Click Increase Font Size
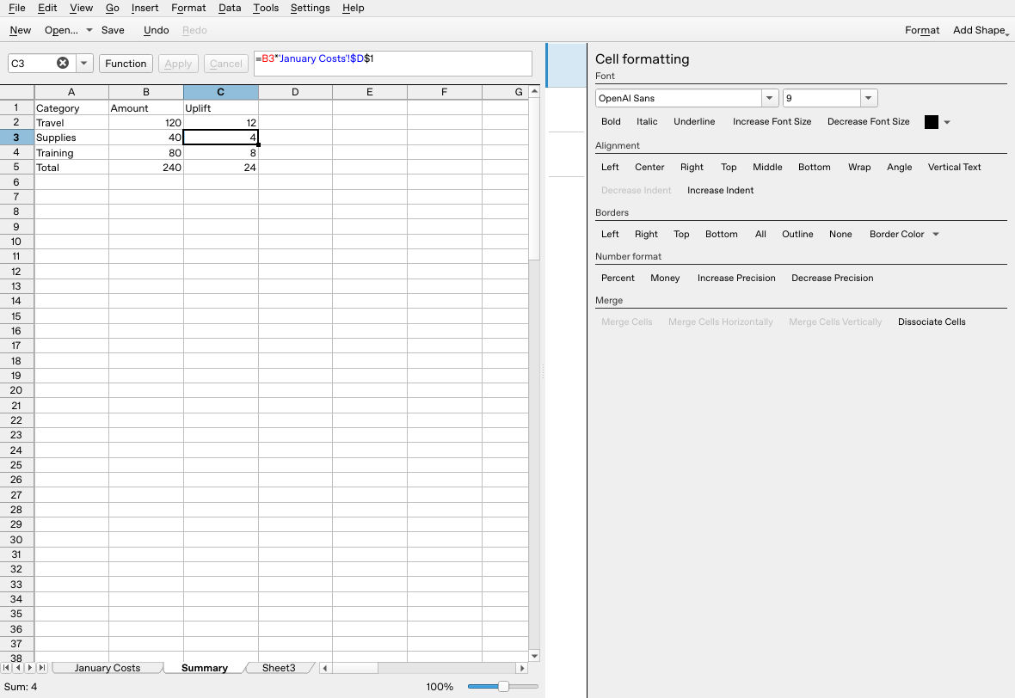Viewport: 1015px width, 698px height. click(x=772, y=121)
